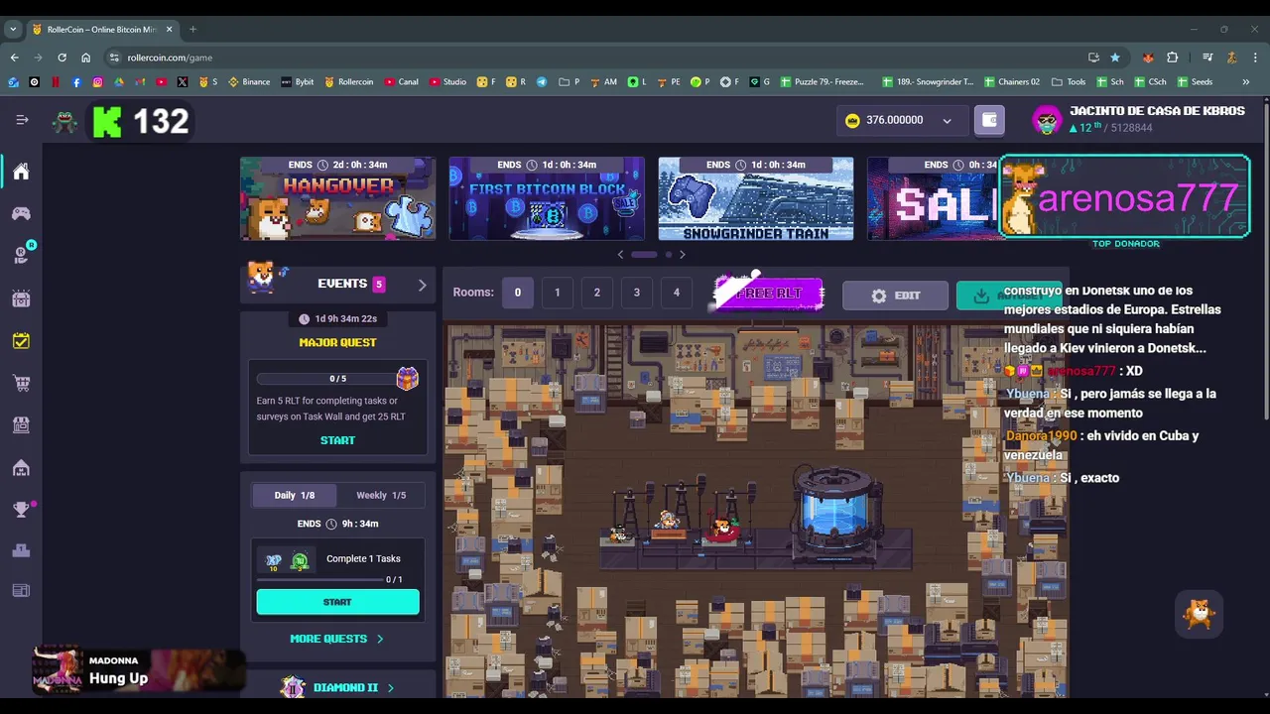Bookmark this page star icon

(x=1115, y=58)
